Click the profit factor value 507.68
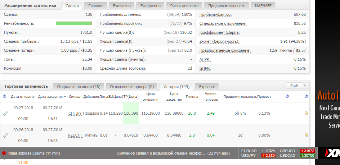The image size is (340, 165). (x=300, y=14)
